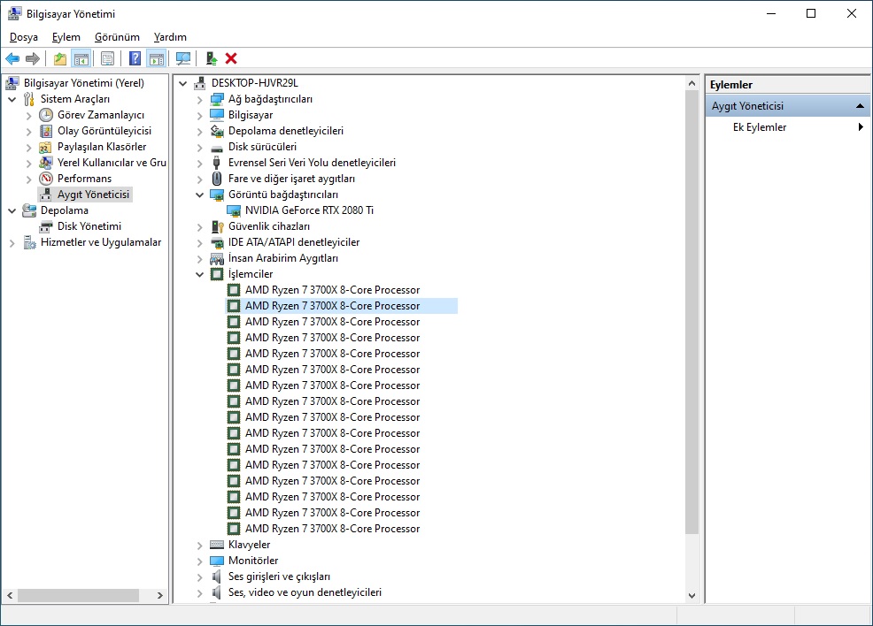Click the left pane scrollbar left arrow

(10, 595)
